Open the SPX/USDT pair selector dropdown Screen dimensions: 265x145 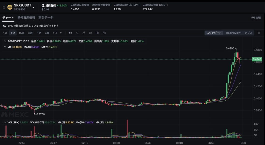(x=33, y=7)
